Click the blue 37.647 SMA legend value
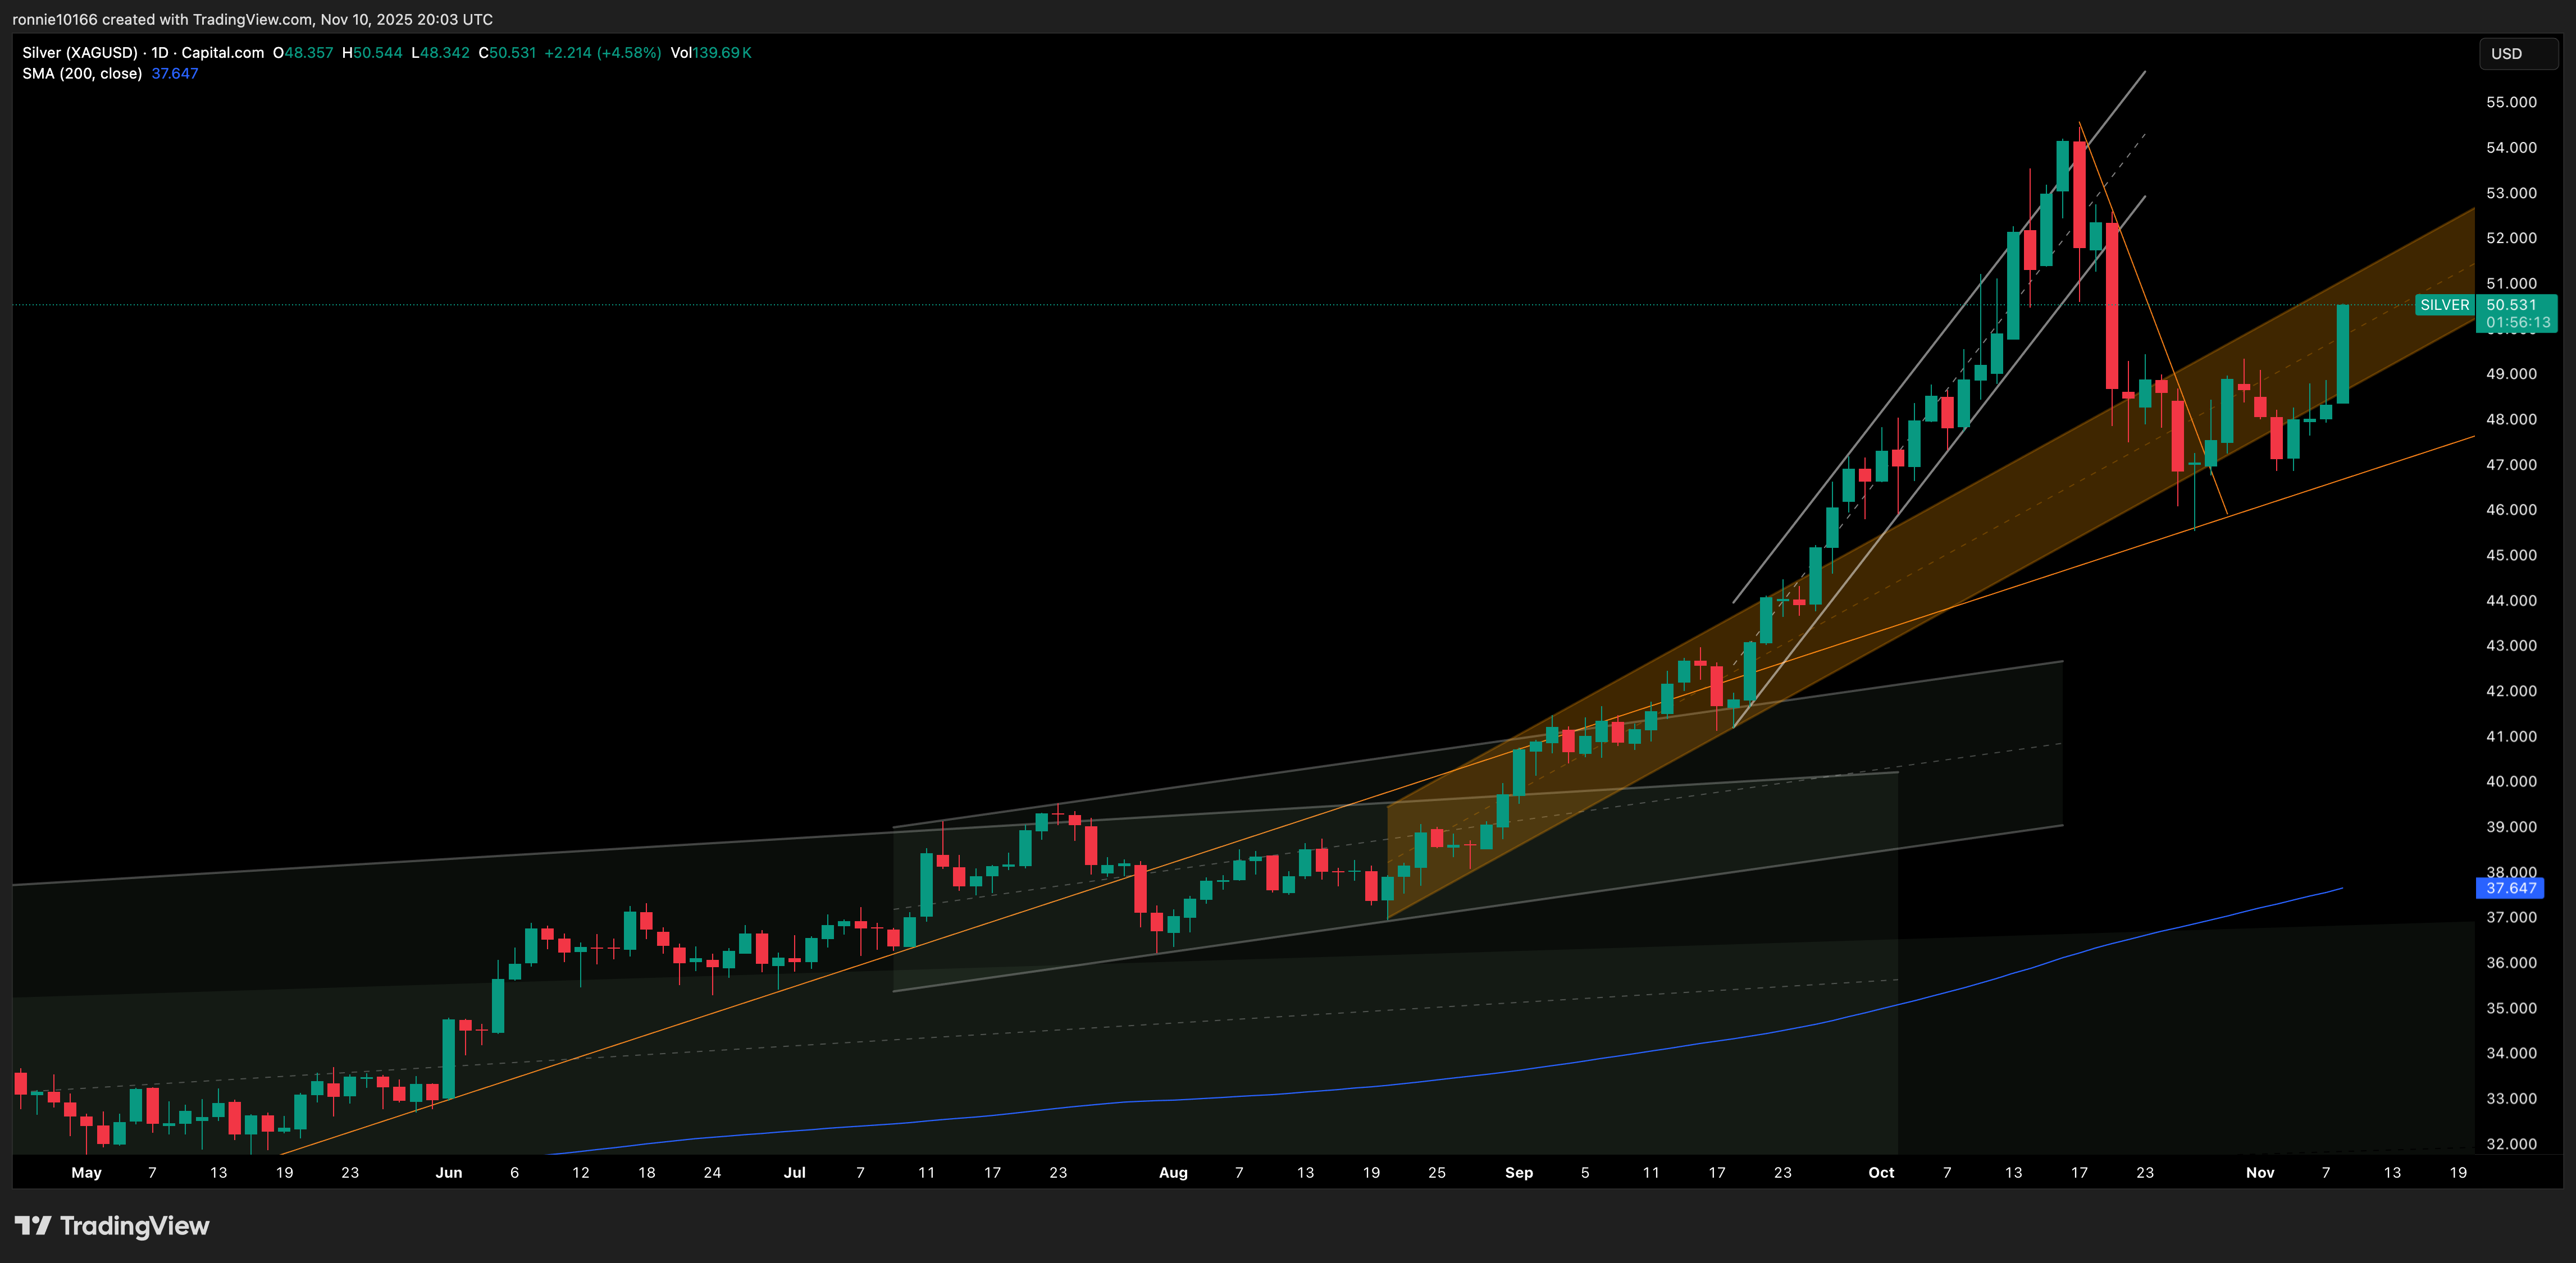The image size is (2576, 1263). pos(175,74)
